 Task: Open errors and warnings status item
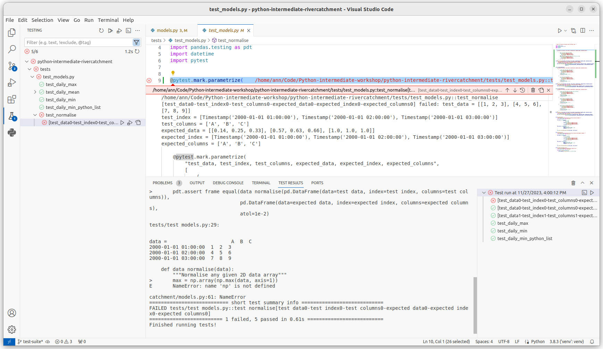[64, 342]
